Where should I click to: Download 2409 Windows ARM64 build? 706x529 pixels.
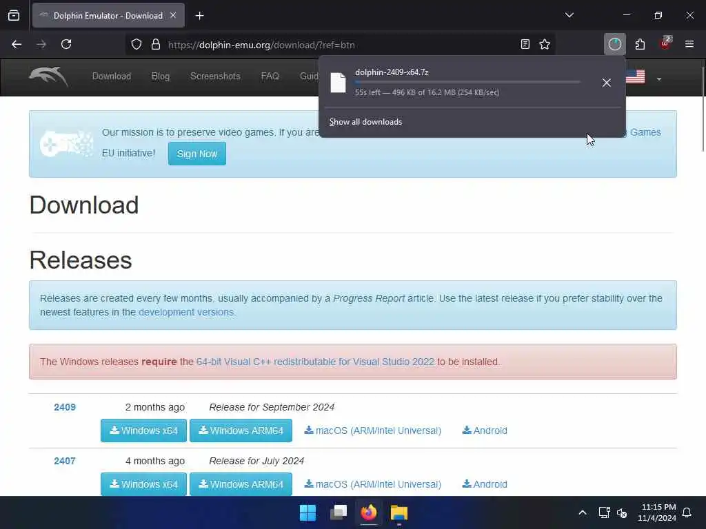tap(241, 431)
